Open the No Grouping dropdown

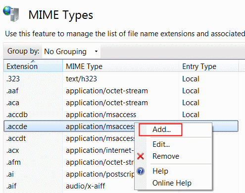pyautogui.click(x=71, y=52)
